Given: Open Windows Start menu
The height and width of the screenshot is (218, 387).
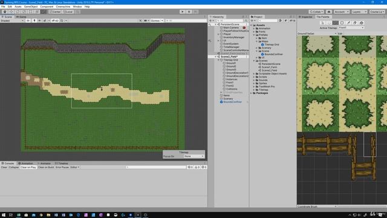Looking at the screenshot, I should pyautogui.click(x=4, y=215).
